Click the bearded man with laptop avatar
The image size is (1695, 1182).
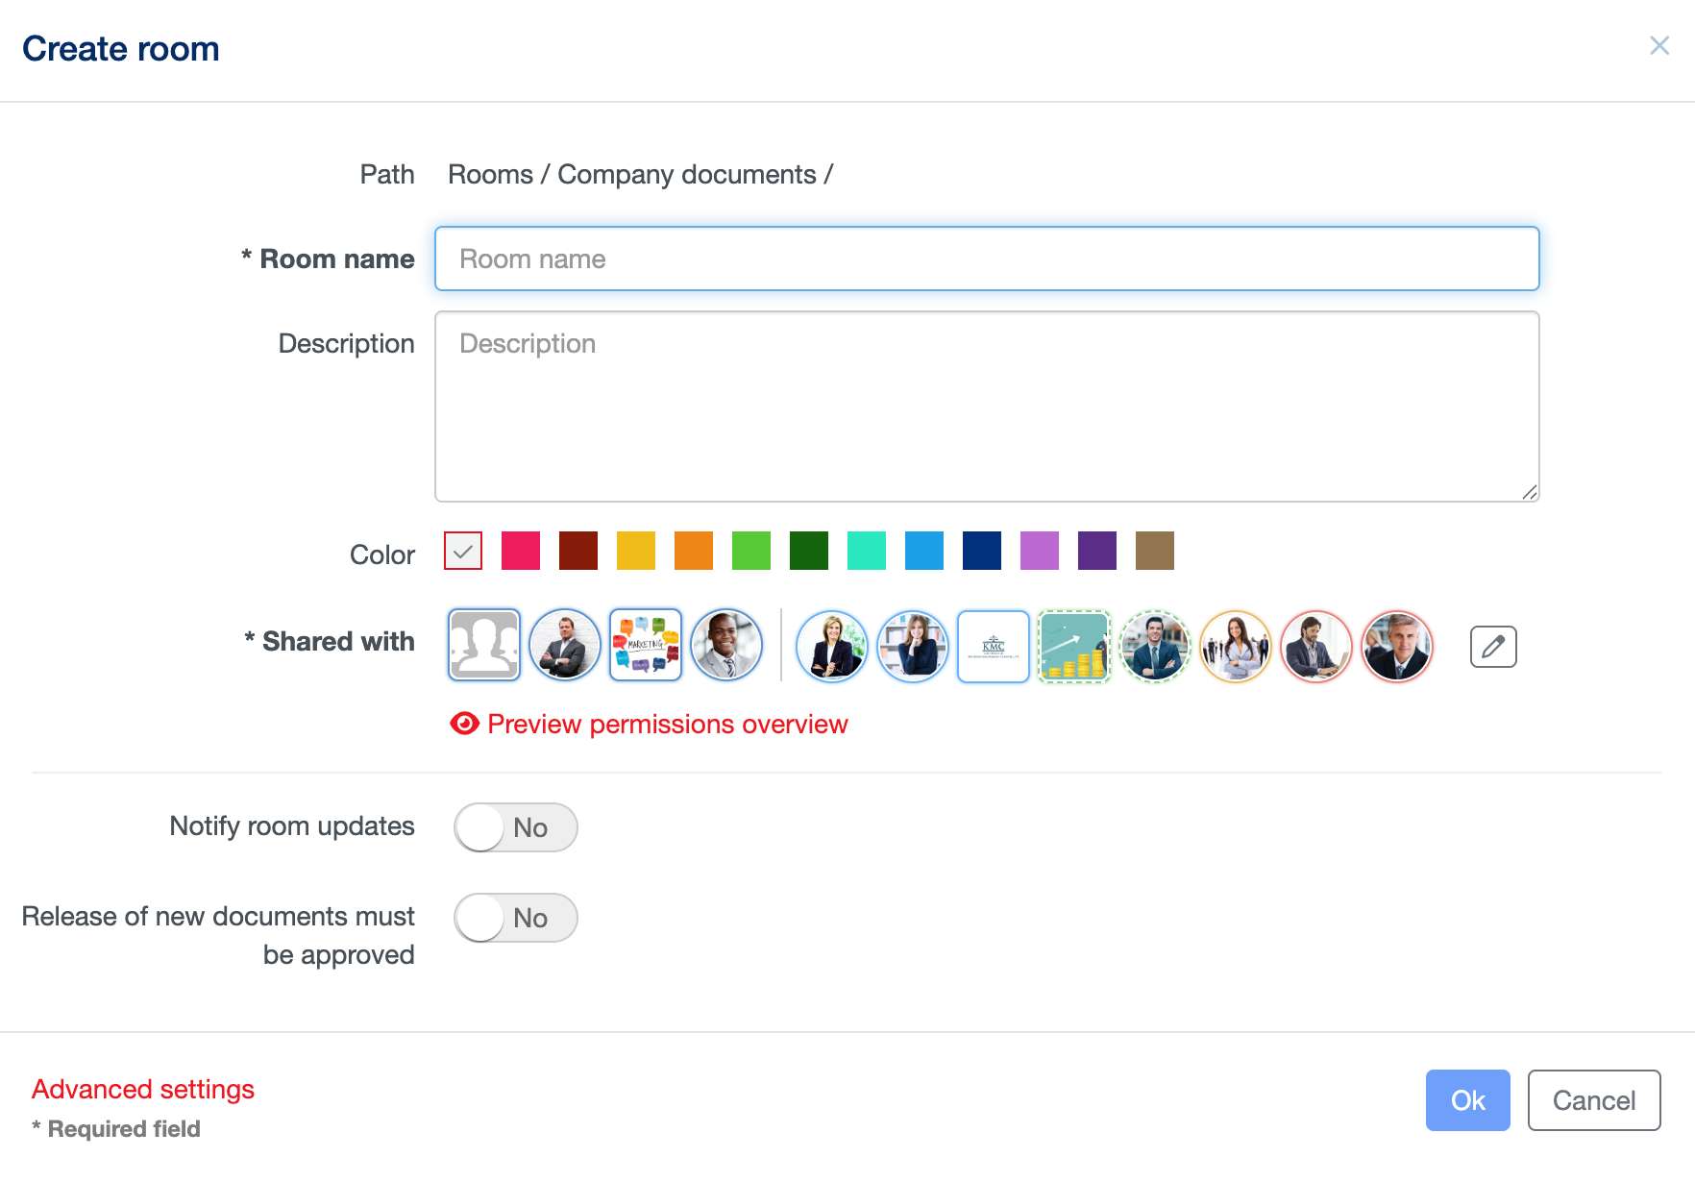pyautogui.click(x=1316, y=647)
